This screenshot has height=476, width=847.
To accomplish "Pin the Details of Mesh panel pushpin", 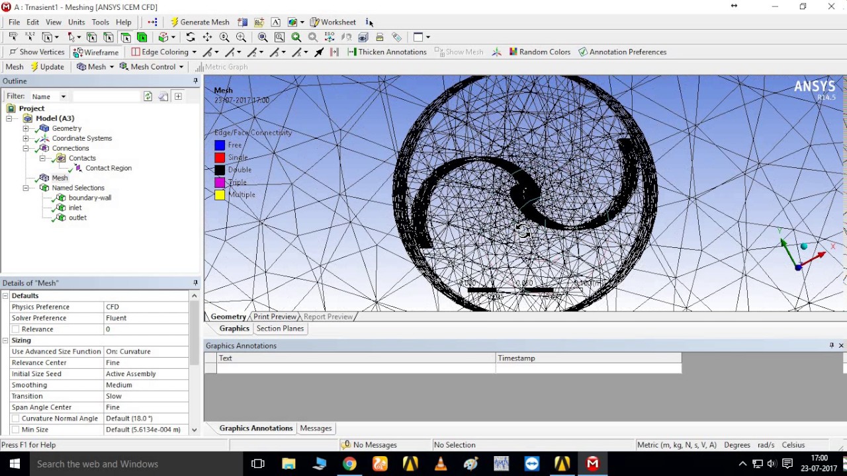I will coord(195,283).
